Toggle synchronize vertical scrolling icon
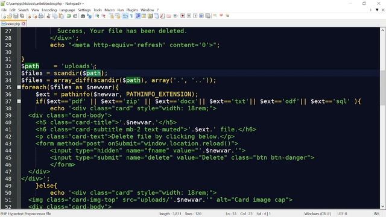The height and width of the screenshot is (217, 386). tap(111, 16)
